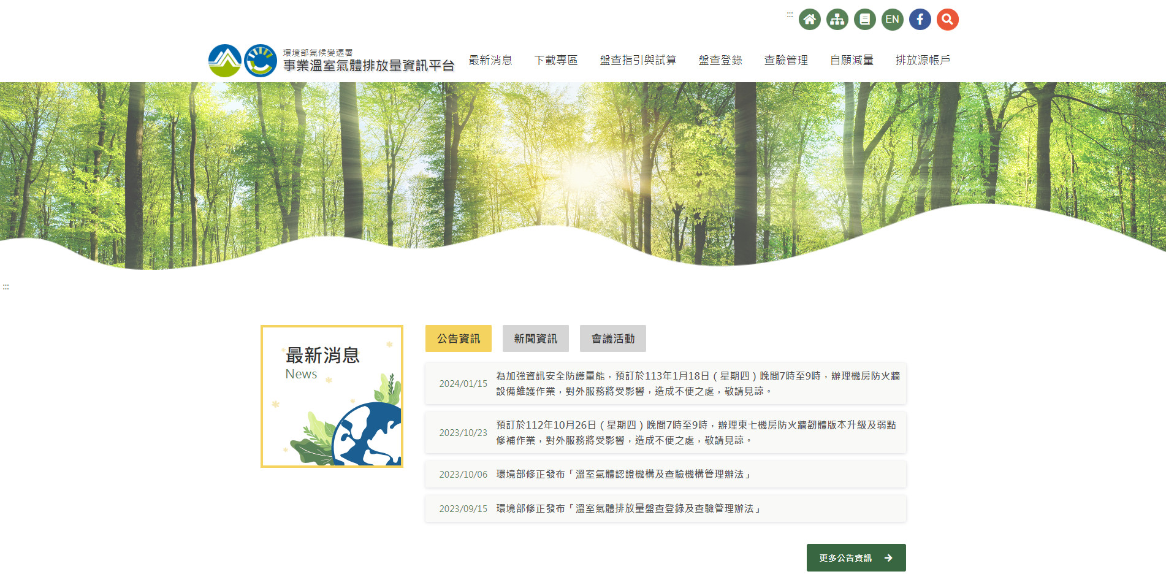The width and height of the screenshot is (1166, 585).
Task: Switch to the 新聞資訊 tab
Action: point(536,338)
